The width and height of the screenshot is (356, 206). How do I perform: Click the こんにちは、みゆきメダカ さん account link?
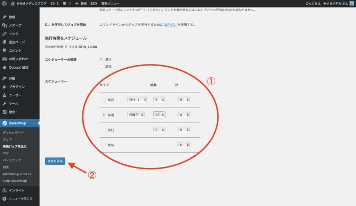(326, 3)
